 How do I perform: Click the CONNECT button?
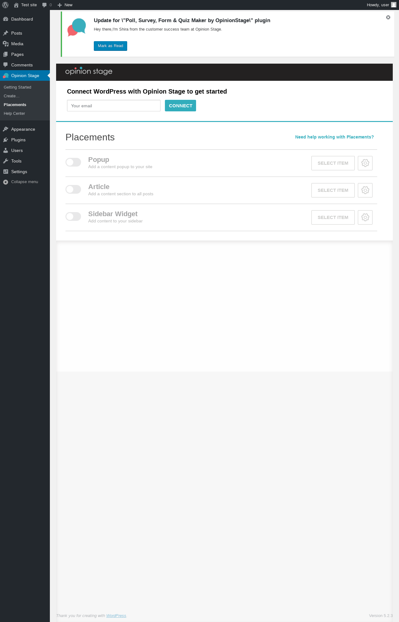[180, 106]
